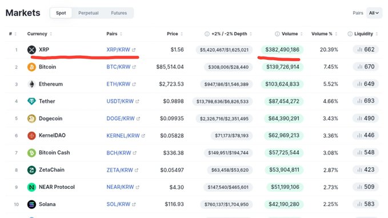Viewport: 388px width, 218px height.
Task: Click the NEAR Protocol coin logo icon
Action: pyautogui.click(x=31, y=187)
